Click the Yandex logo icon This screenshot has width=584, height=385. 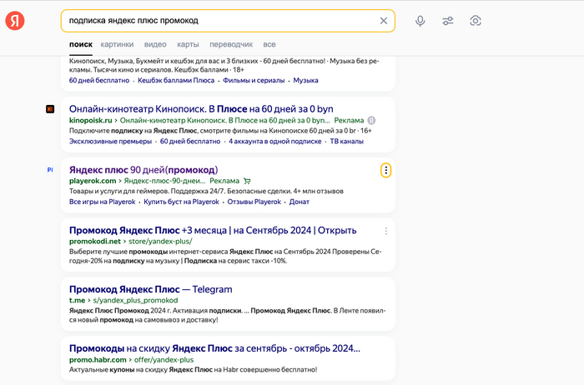click(15, 21)
